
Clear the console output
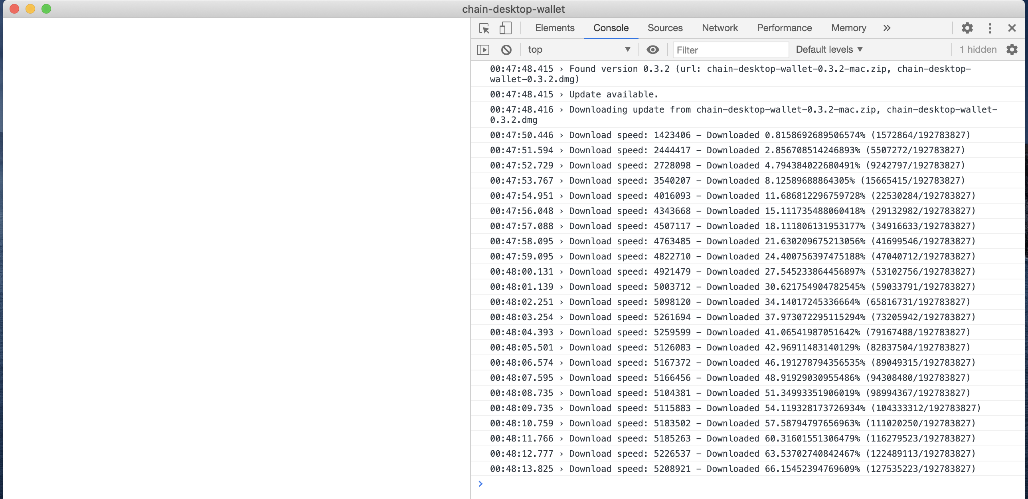coord(506,50)
